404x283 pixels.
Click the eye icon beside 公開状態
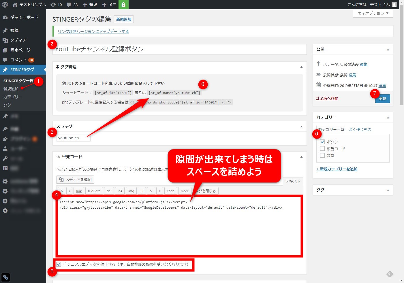coord(318,75)
